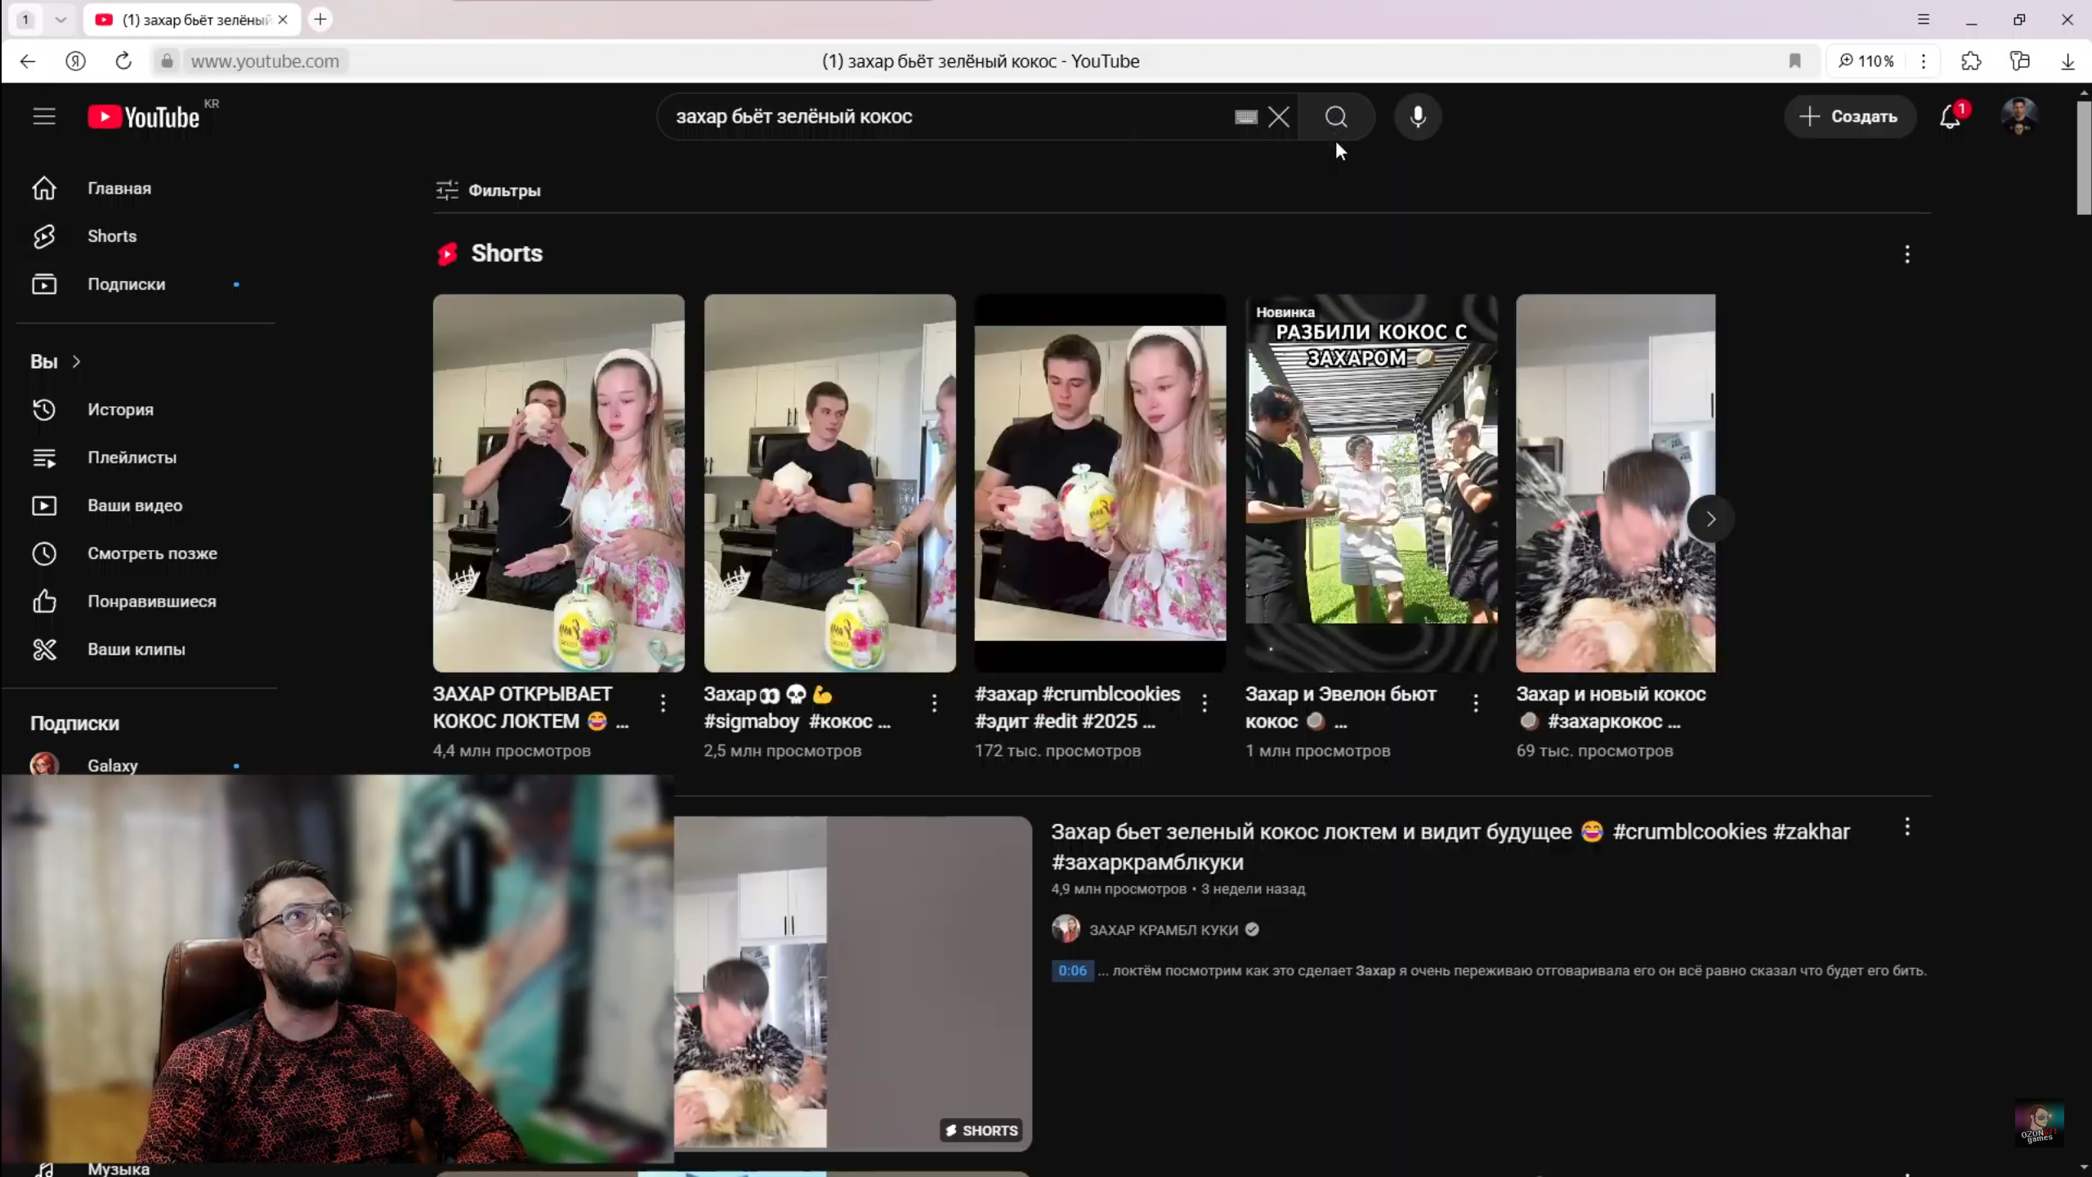The height and width of the screenshot is (1177, 2092).
Task: Reload the page
Action: pos(123,61)
